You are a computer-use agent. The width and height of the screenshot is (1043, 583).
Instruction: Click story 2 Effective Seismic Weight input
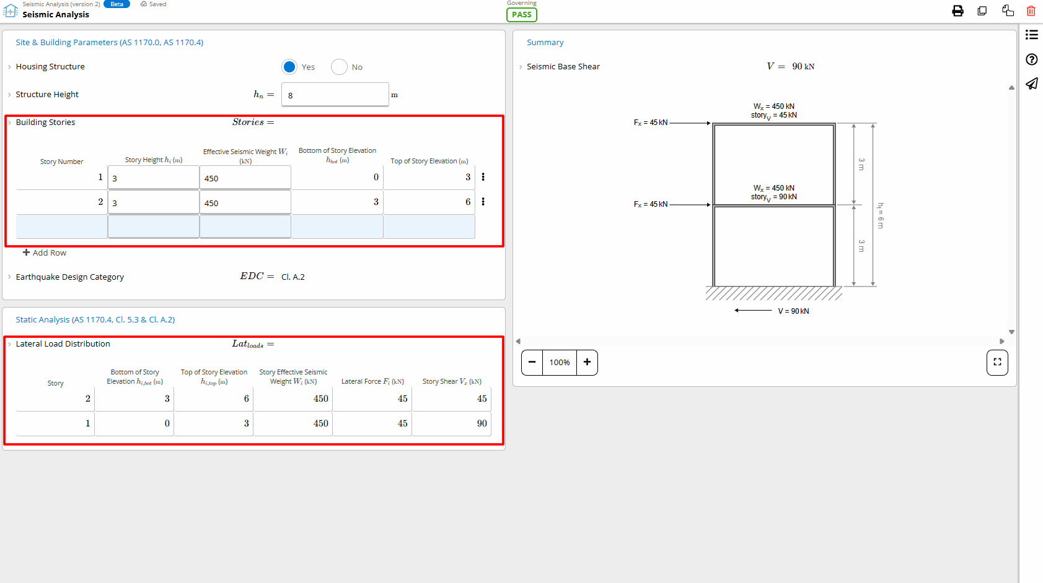pos(245,202)
